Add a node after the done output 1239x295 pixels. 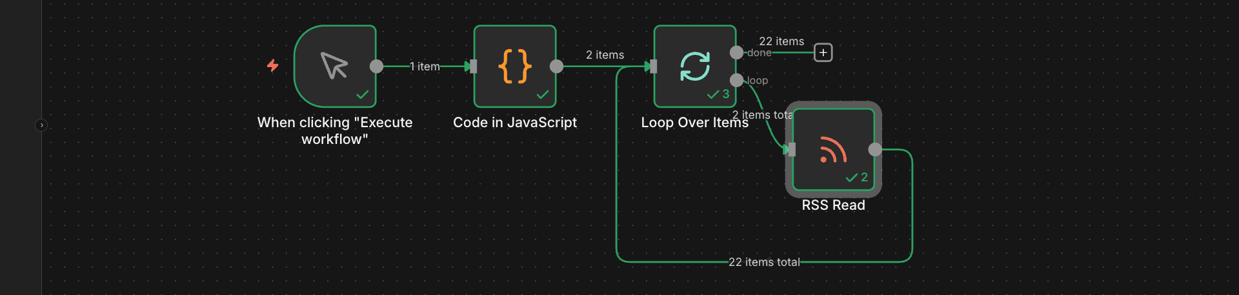(x=823, y=52)
